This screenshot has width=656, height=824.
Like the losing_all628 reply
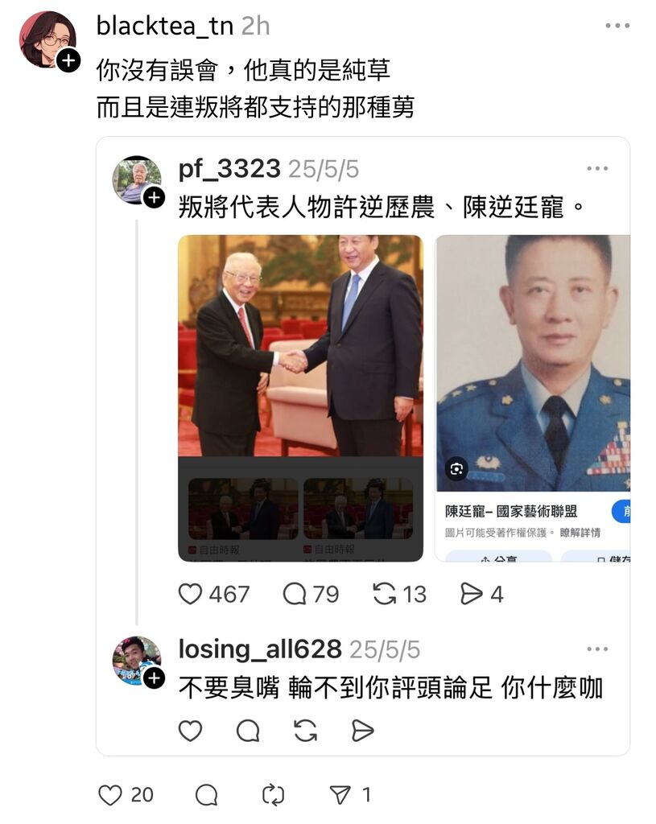[190, 731]
